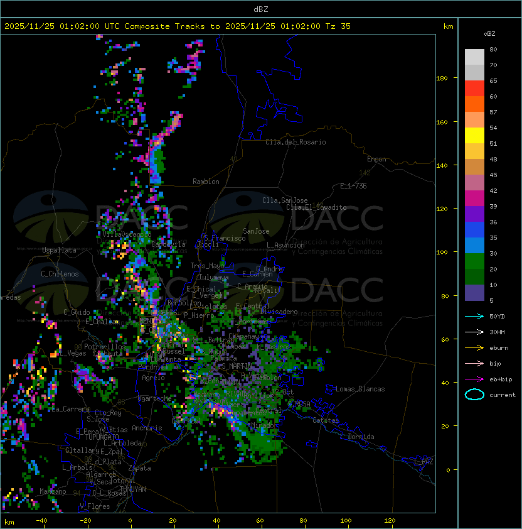Click the 'TUNUYAN' label on the map
This screenshot has width=522, height=529.
(133, 489)
